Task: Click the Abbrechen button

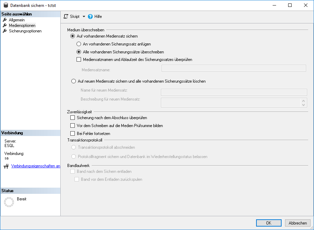Action: point(297,223)
